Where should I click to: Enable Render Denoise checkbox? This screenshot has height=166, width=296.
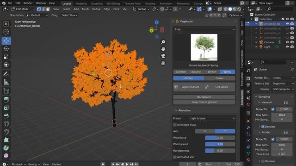coord(263,161)
